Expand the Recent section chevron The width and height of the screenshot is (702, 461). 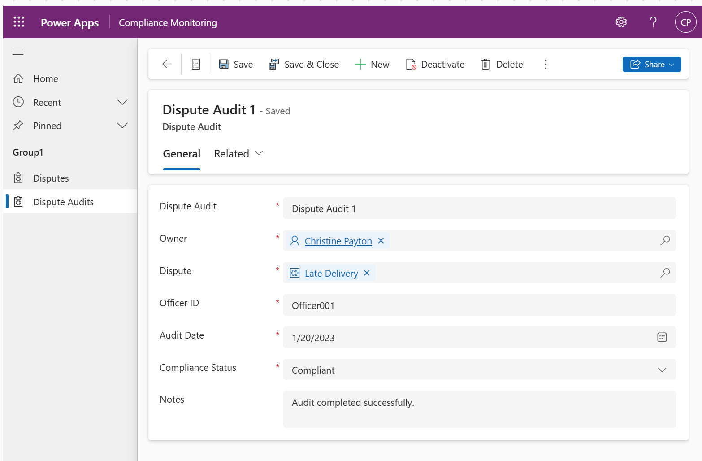pyautogui.click(x=122, y=102)
